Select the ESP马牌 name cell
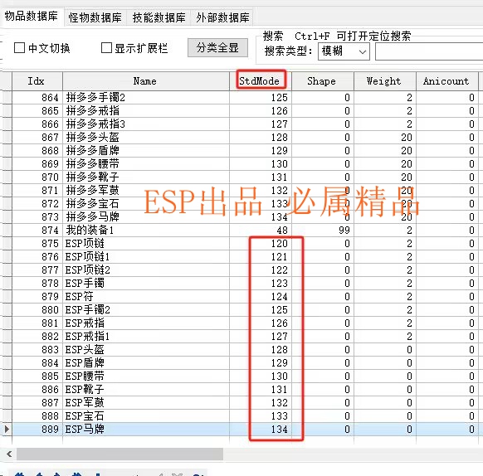 click(146, 430)
